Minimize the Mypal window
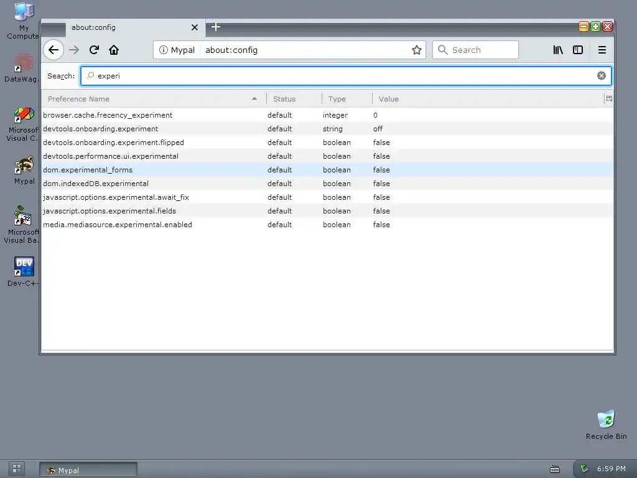Screen dimensions: 637x478 pyautogui.click(x=584, y=27)
